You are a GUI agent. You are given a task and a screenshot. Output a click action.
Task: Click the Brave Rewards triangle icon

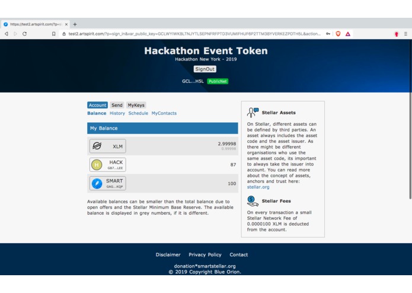click(x=348, y=34)
